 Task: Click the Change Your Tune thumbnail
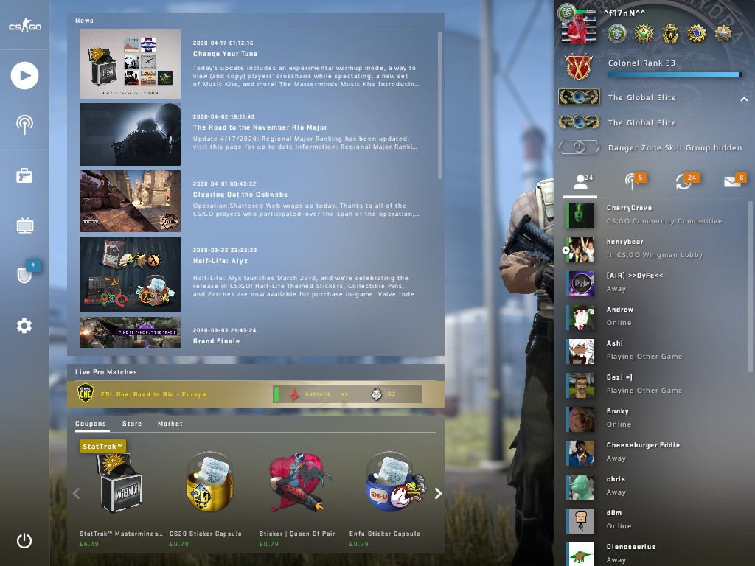coord(130,64)
